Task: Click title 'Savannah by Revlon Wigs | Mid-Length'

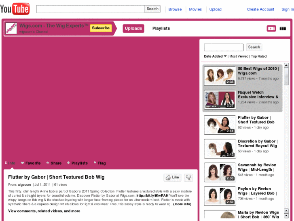Action: 257,167
